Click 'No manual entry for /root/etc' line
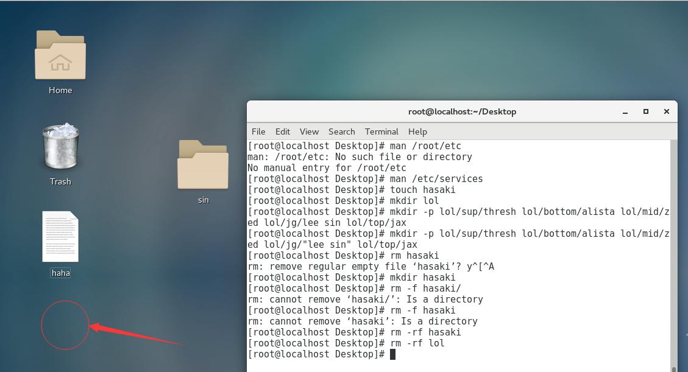Viewport: 688px width, 372px height. (x=327, y=168)
